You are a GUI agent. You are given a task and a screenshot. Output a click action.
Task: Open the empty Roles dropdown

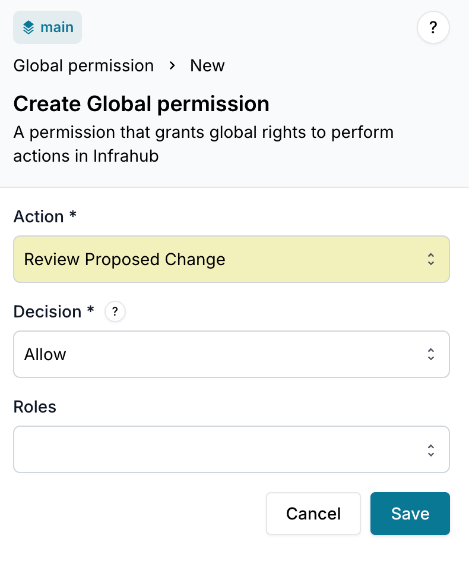pyautogui.click(x=232, y=449)
